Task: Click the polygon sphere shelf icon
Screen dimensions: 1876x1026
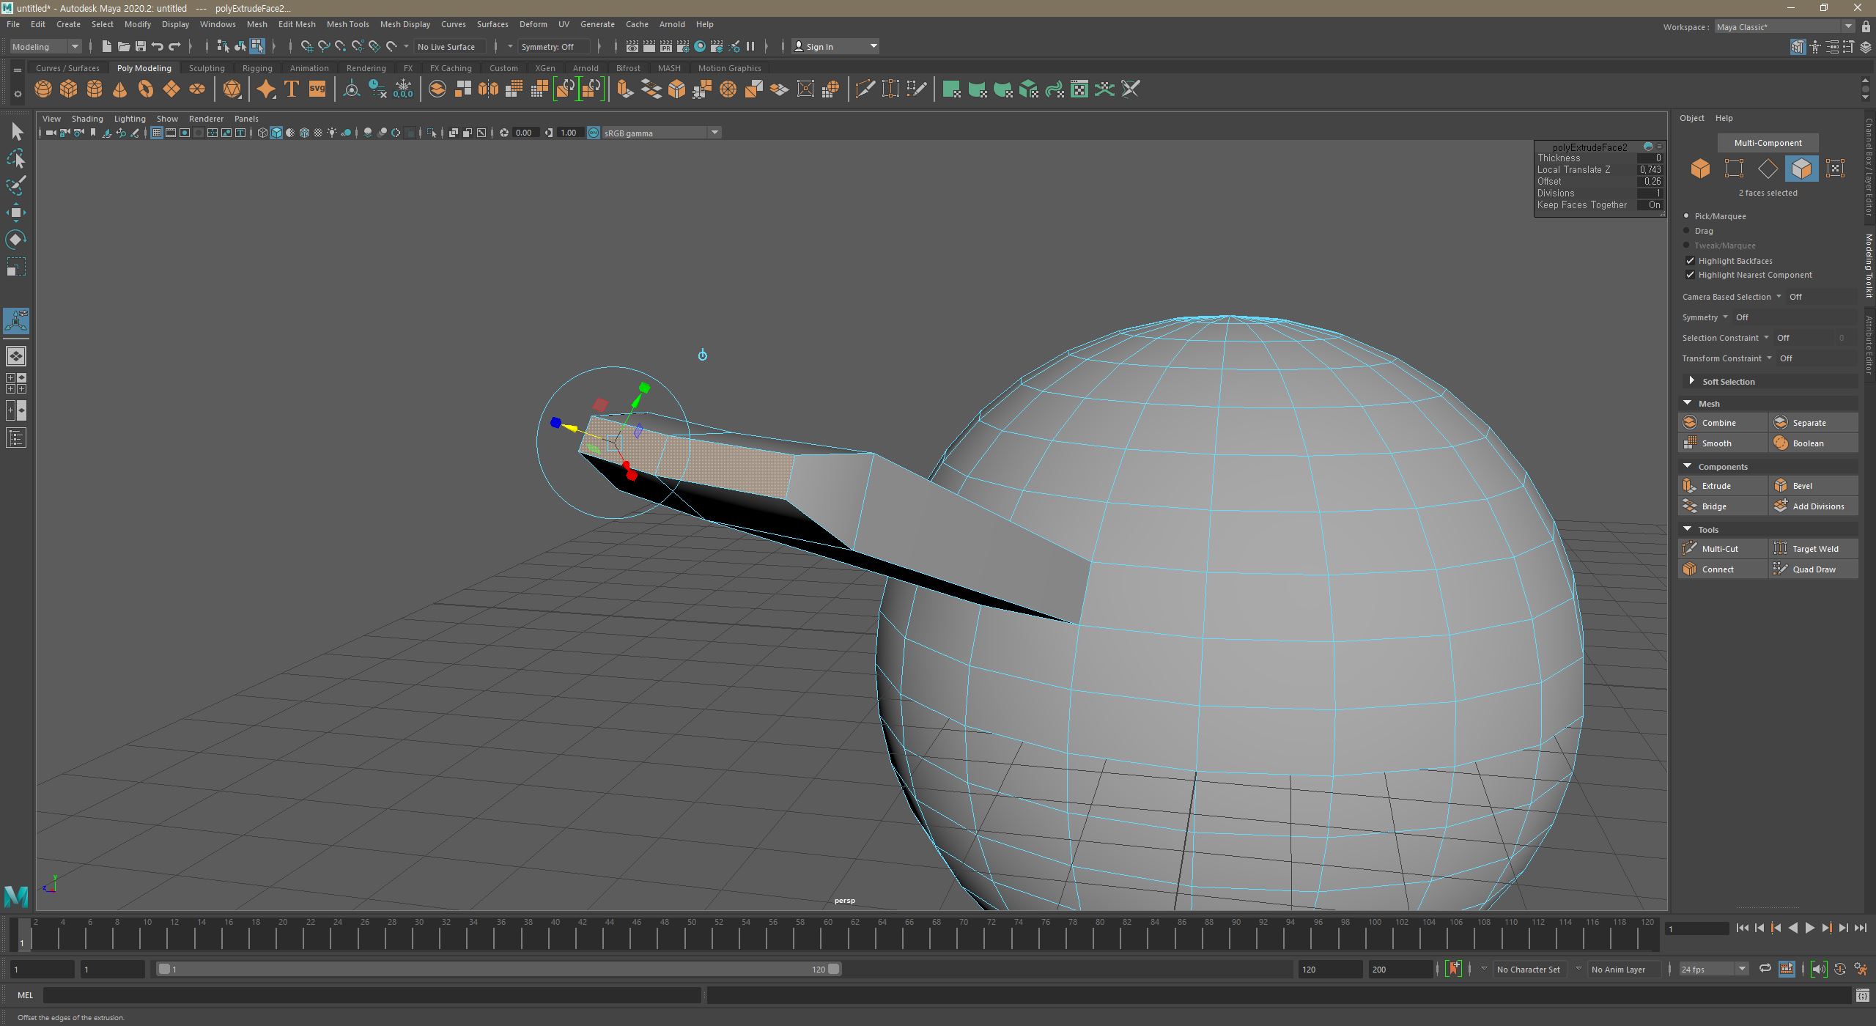Action: coord(43,89)
